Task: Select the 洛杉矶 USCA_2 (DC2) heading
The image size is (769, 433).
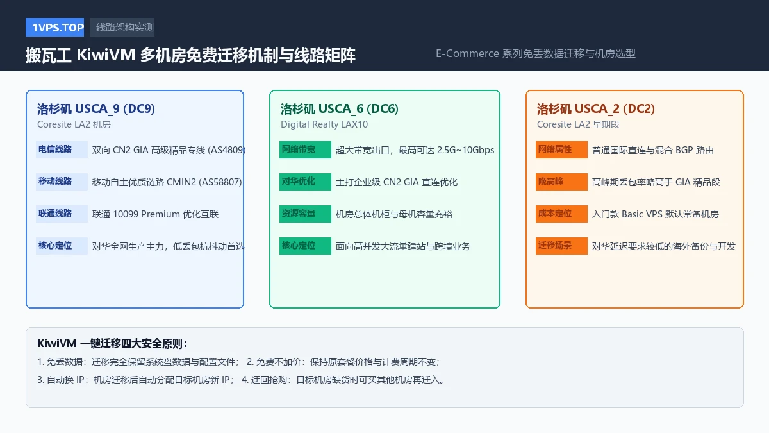Action: (596, 108)
